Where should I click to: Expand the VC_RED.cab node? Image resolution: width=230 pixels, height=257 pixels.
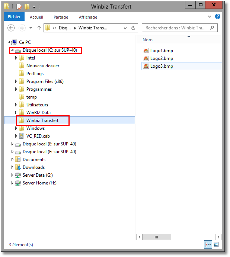(16, 136)
